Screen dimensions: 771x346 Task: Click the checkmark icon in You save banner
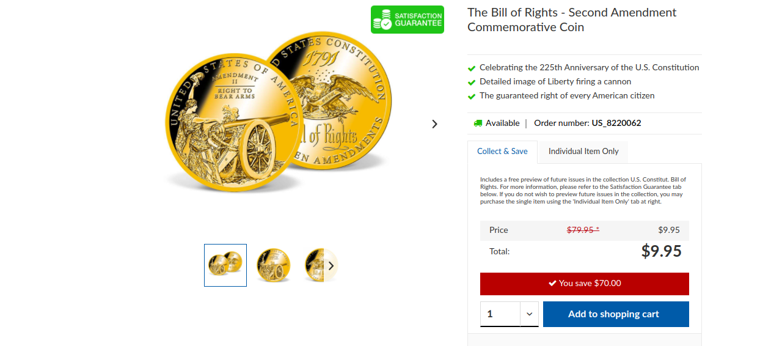552,283
